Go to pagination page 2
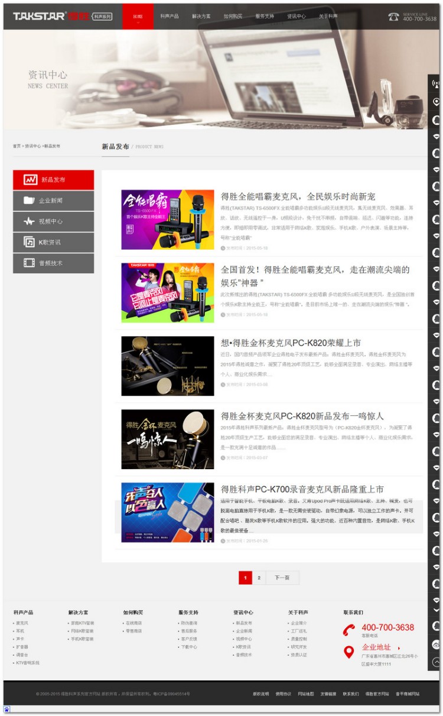Image resolution: width=443 pixels, height=716 pixels. [x=259, y=578]
